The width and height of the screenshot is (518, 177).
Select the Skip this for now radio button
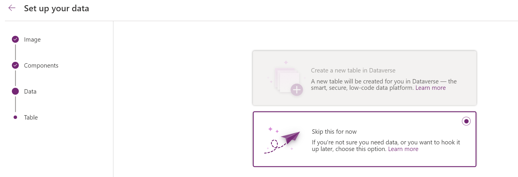[466, 121]
